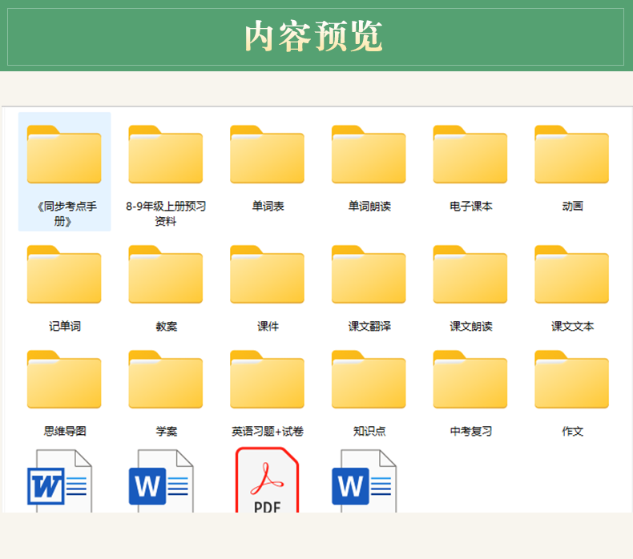Click the 作文 folder icon

click(571, 380)
